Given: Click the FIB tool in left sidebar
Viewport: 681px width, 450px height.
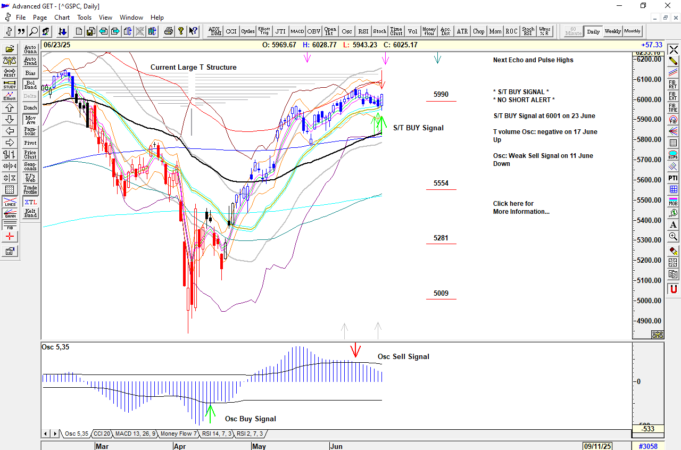Looking at the screenshot, I should 10,224.
